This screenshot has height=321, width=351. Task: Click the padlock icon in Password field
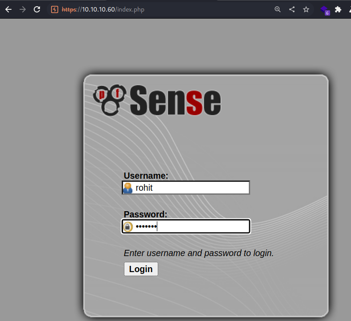click(x=128, y=227)
